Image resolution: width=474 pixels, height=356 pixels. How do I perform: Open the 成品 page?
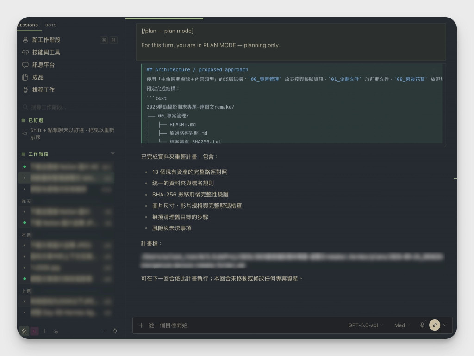pos(69,78)
